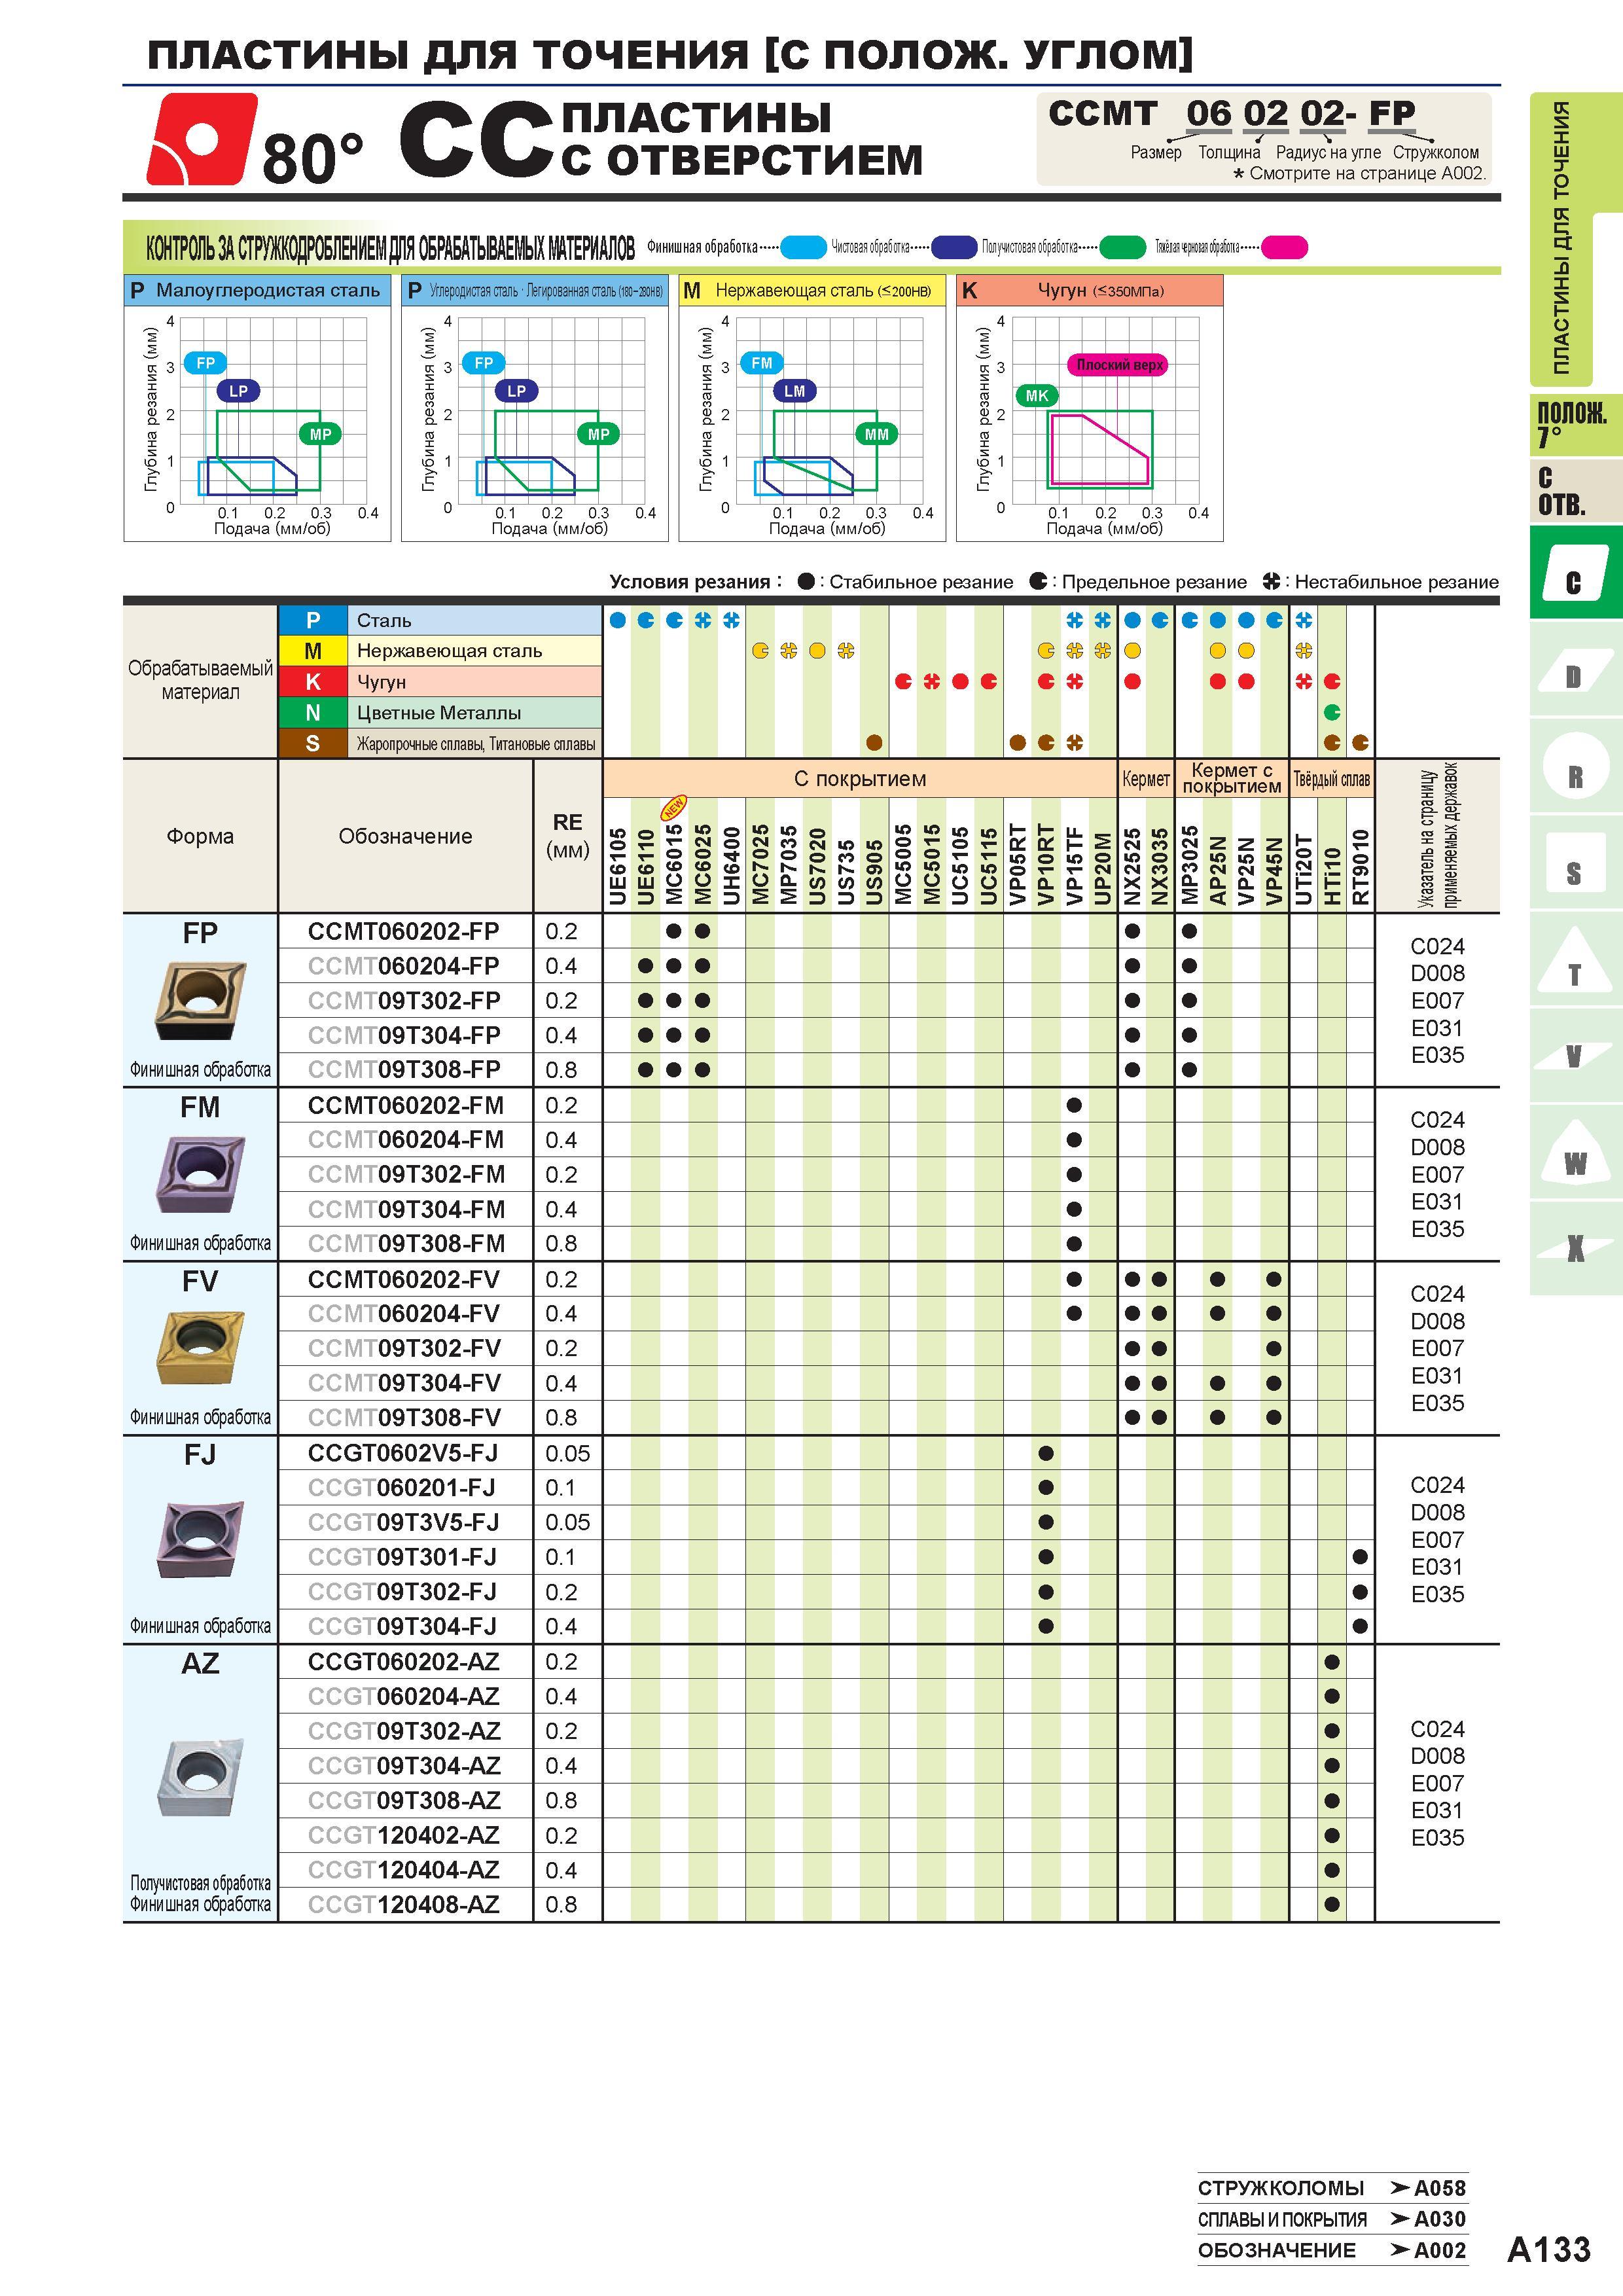Click CCMT09T308-FM designation
The width and height of the screenshot is (1623, 2296).
(x=406, y=1243)
